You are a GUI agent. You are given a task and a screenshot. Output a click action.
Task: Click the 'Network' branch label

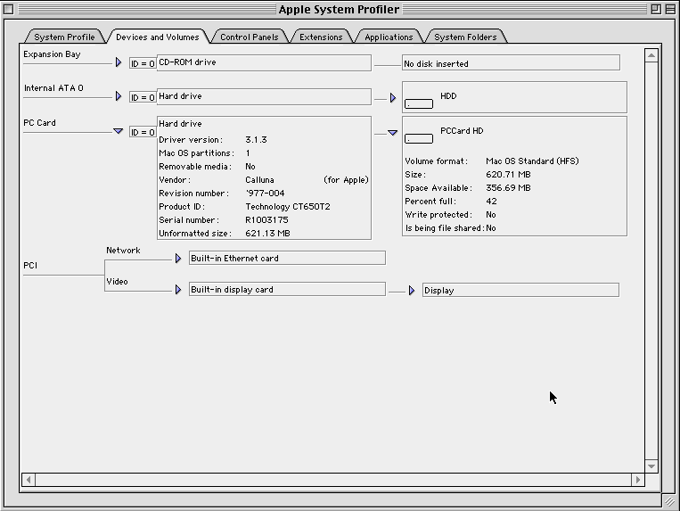tap(123, 251)
